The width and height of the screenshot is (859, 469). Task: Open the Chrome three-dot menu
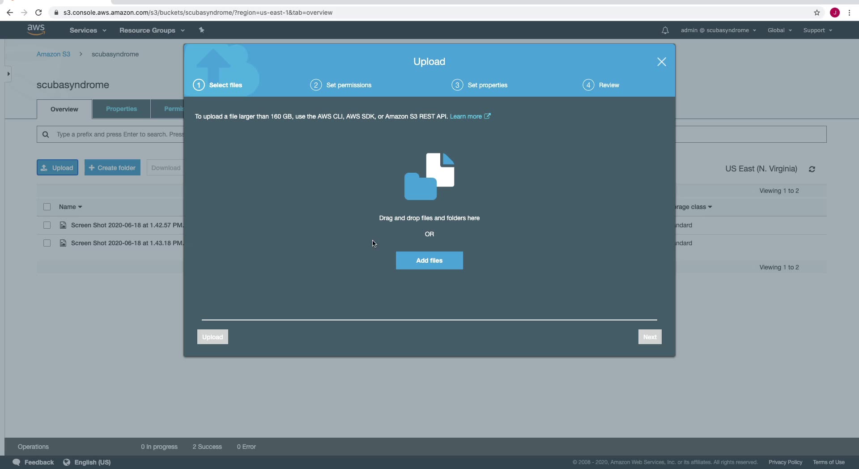(849, 13)
